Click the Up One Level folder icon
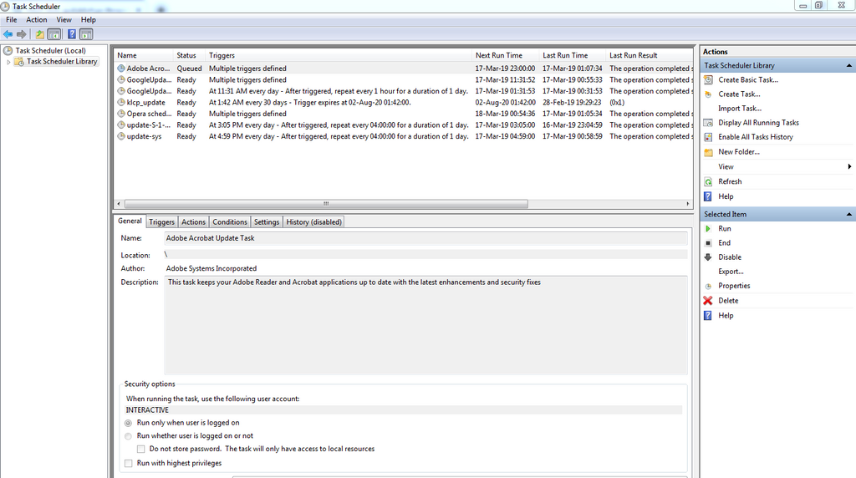 39,34
